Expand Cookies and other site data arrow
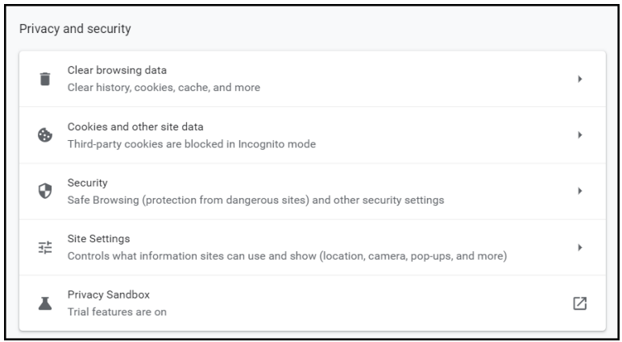The image size is (622, 342). 580,135
